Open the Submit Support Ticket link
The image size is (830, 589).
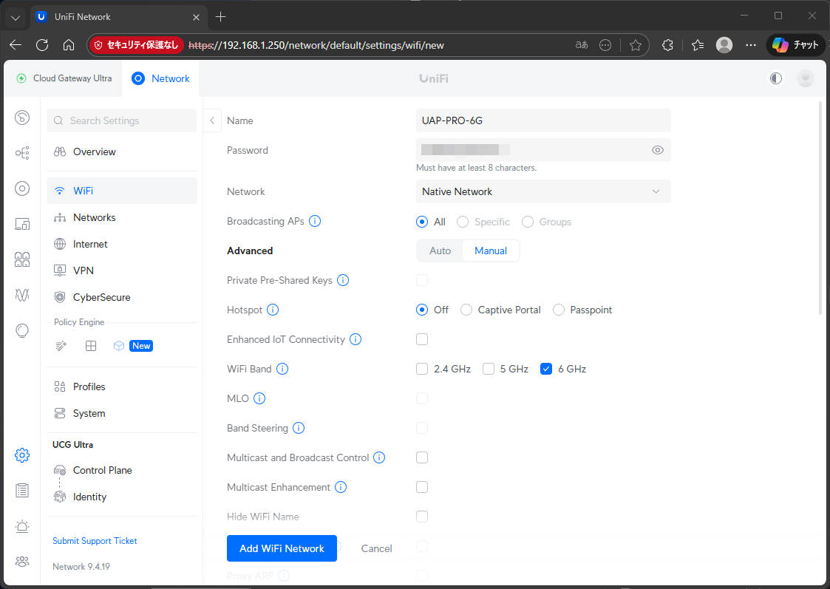tap(95, 541)
